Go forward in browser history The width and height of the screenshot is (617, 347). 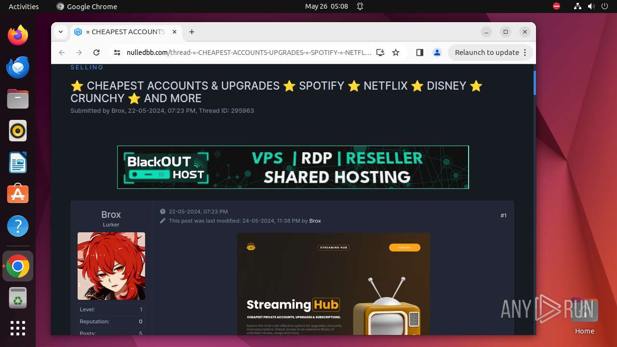(79, 53)
